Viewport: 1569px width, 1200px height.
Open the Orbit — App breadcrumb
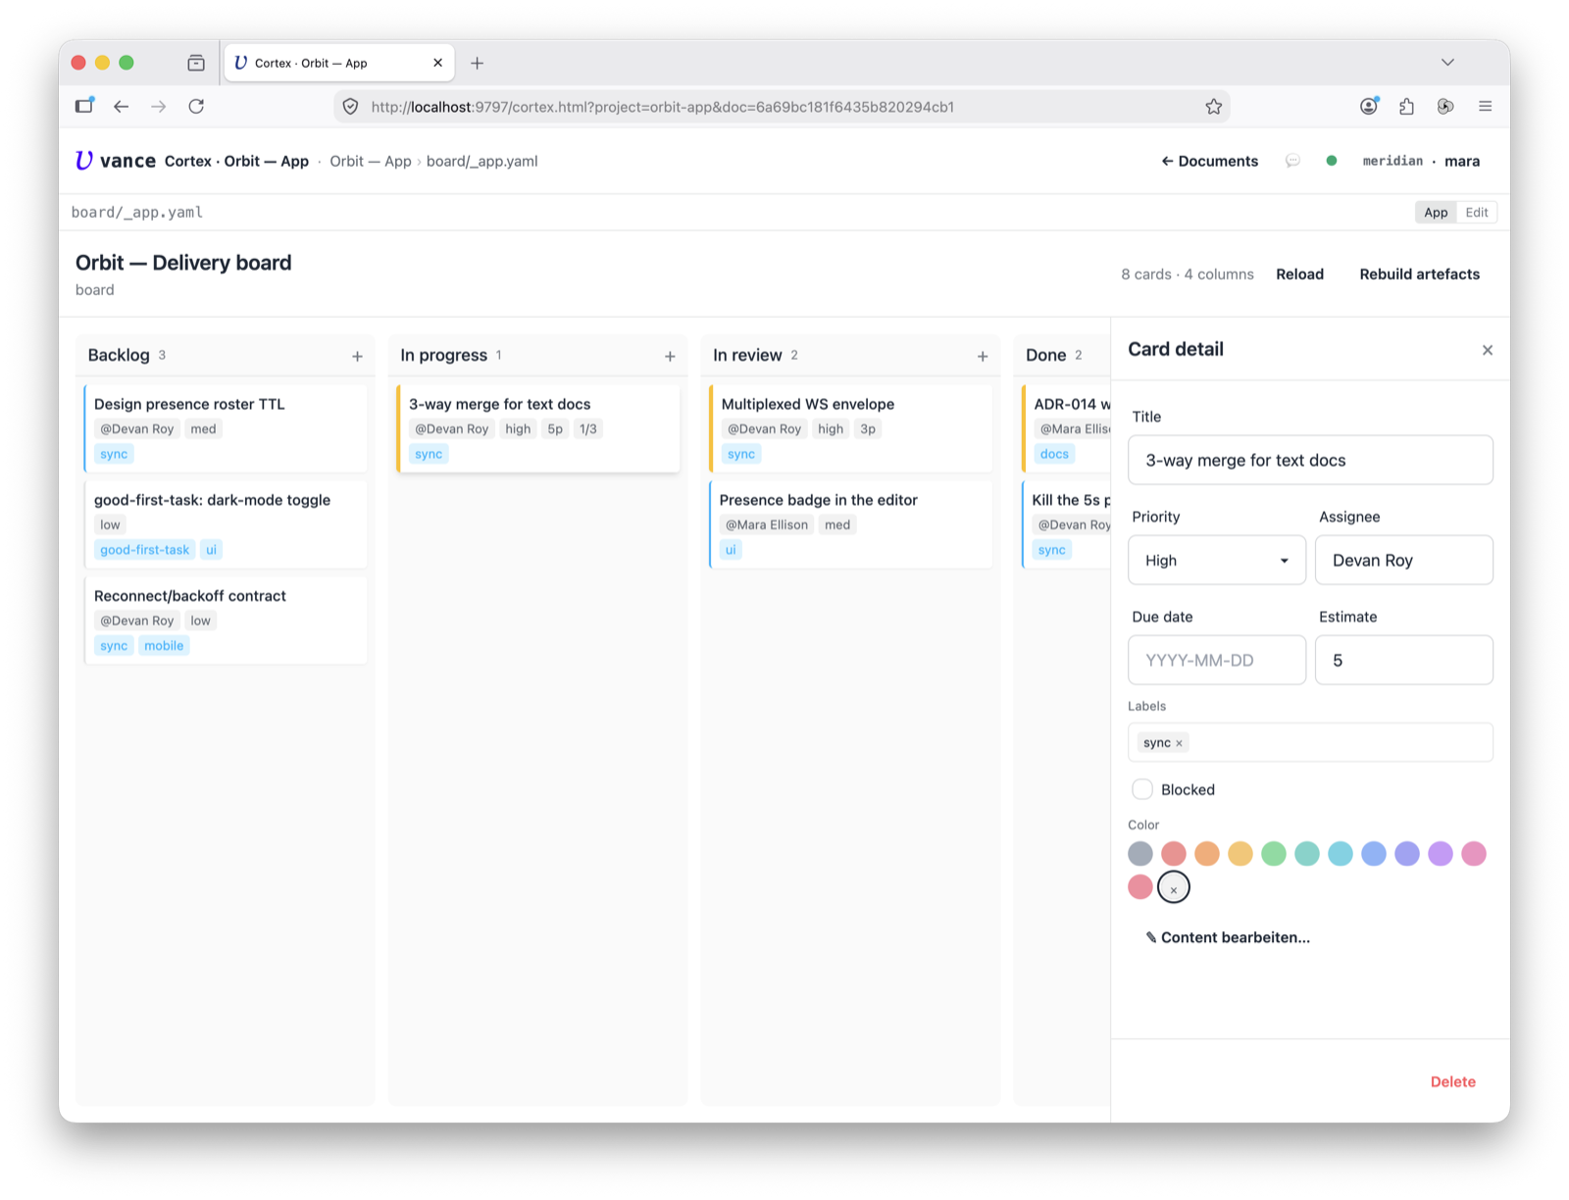371,161
